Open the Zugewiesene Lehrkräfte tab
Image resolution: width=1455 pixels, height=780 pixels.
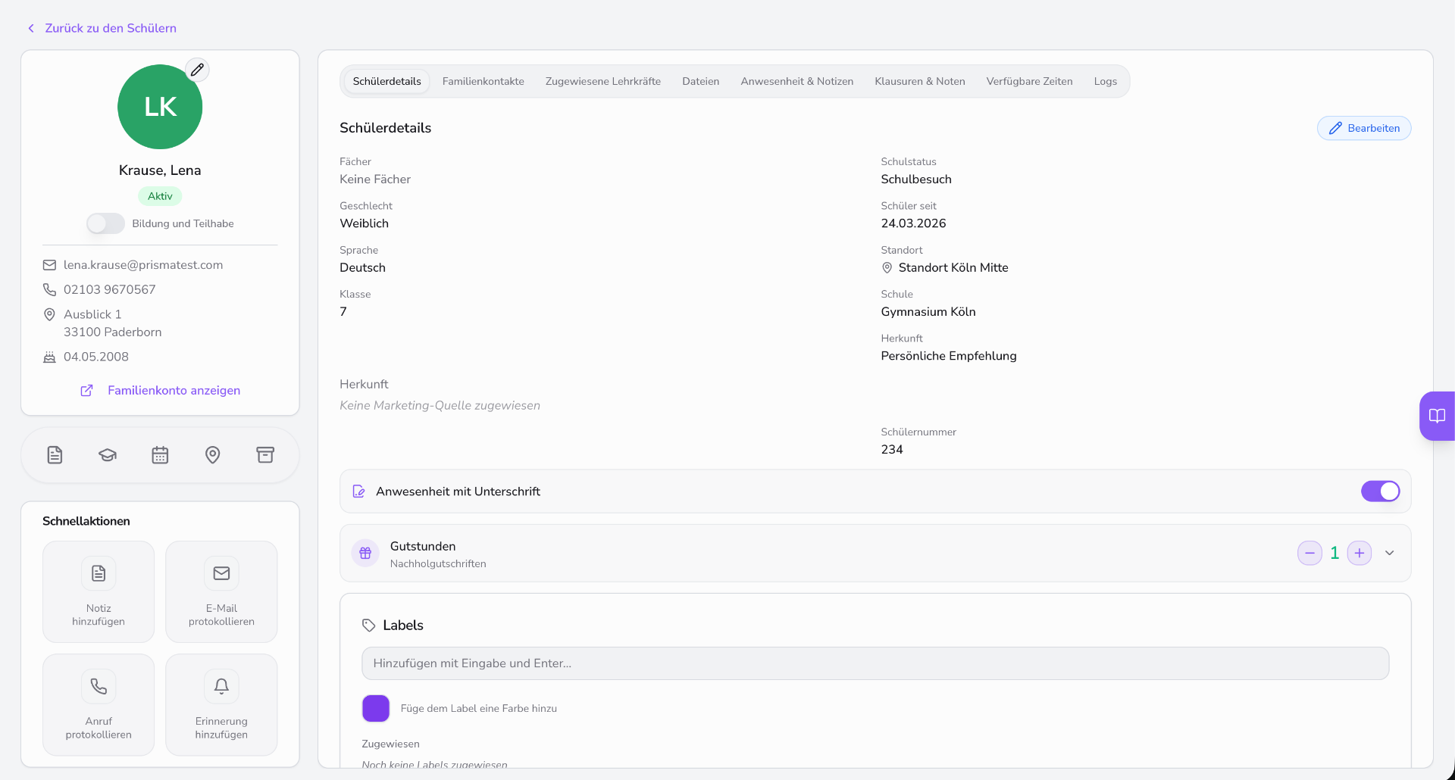(603, 81)
